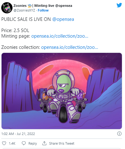
Task: Open the 1:02 AM Jul 21, 2022 timestamp
Action: (18, 134)
